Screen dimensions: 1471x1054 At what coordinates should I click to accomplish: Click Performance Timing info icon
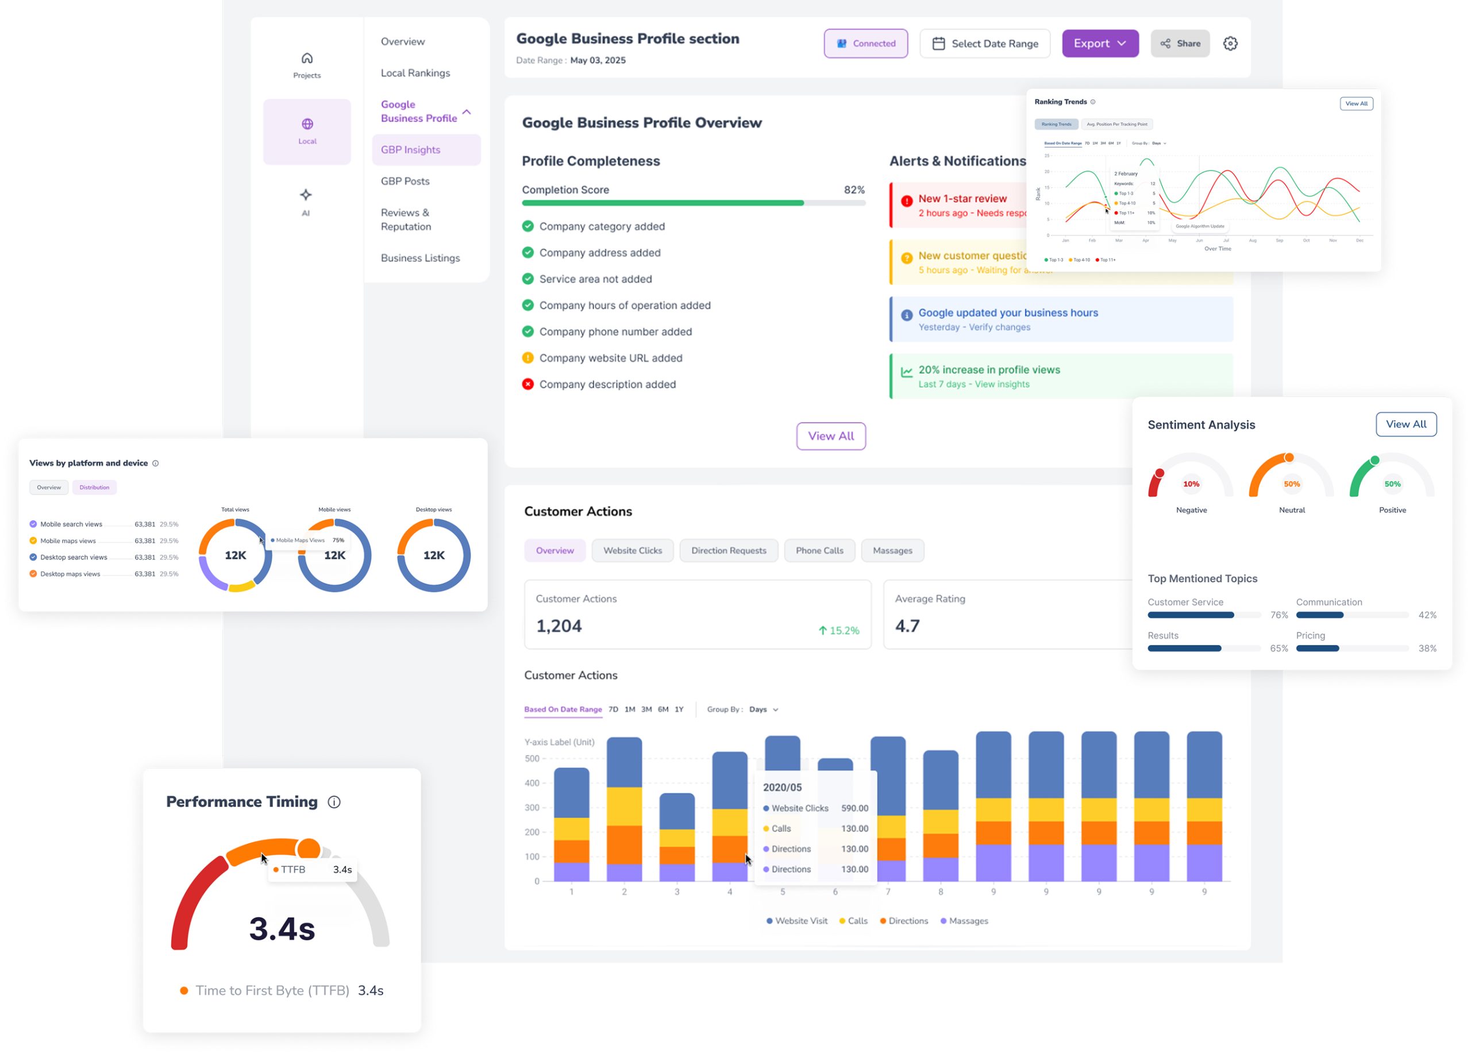click(334, 802)
